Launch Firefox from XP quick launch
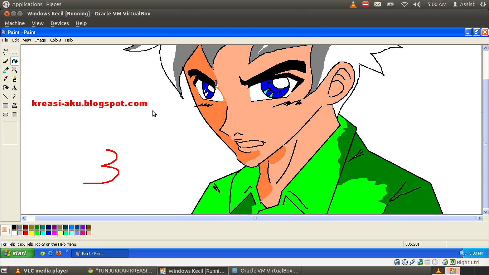Viewport: 489px width, 275px height. (x=59, y=253)
